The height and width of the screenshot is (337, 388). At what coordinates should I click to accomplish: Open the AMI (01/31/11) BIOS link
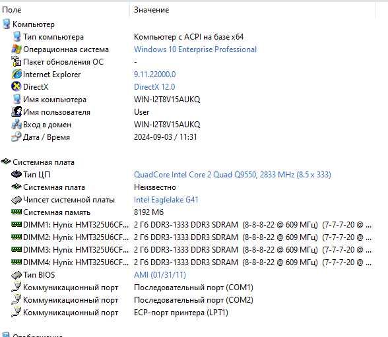tap(160, 275)
